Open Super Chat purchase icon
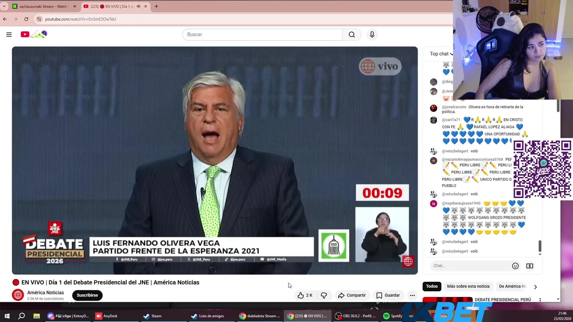This screenshot has width=573, height=322. tap(530, 266)
